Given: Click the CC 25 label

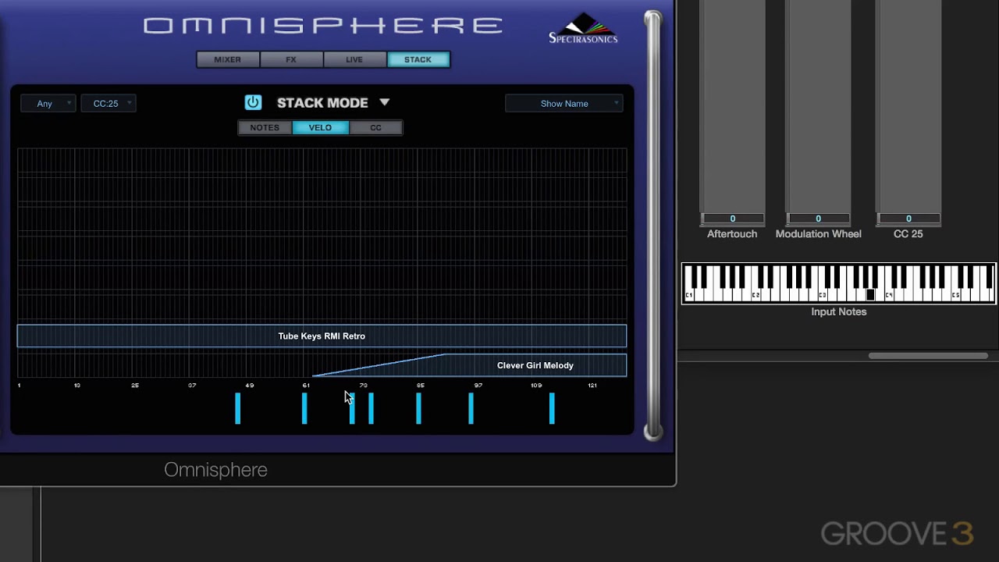Looking at the screenshot, I should point(908,233).
